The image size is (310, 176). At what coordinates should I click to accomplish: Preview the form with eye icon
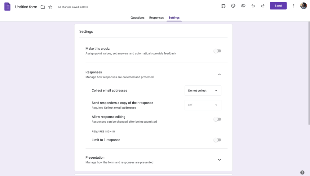point(243,6)
